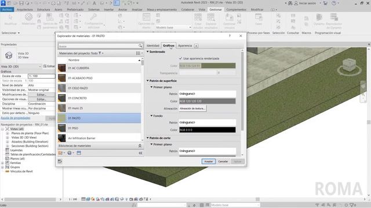Screen dimensions: 371x208
Task: Switch to the Apariencia tab
Action: 185,46
